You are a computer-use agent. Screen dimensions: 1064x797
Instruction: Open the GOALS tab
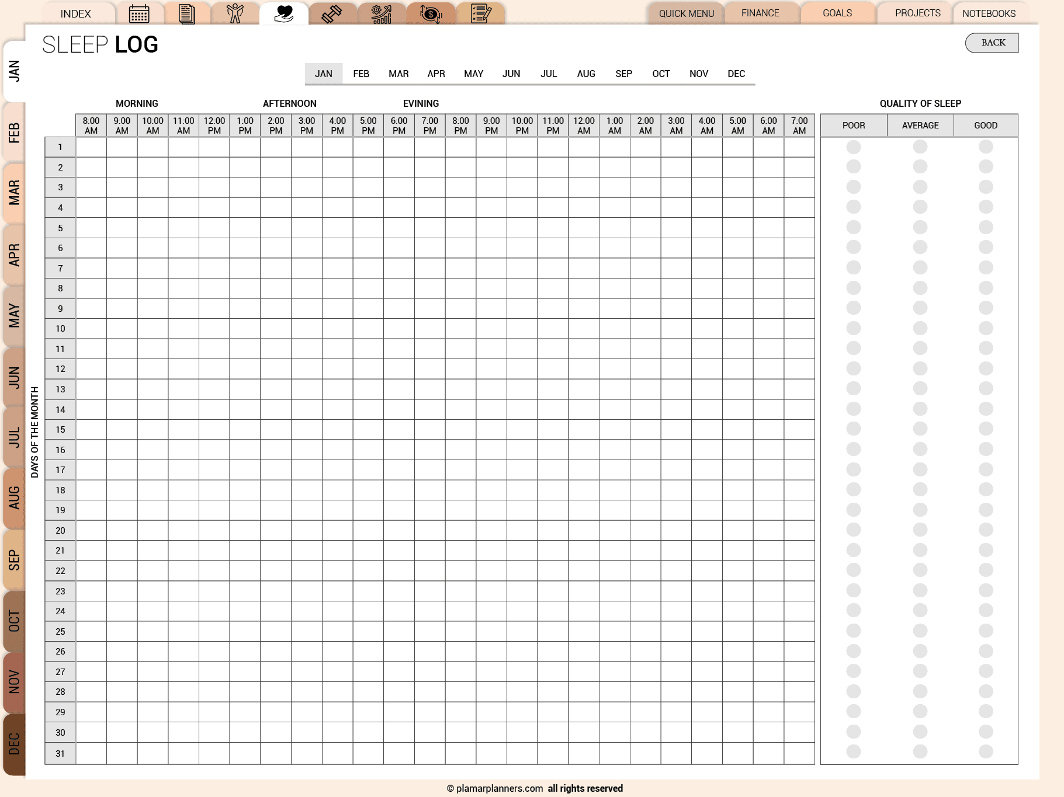click(837, 13)
